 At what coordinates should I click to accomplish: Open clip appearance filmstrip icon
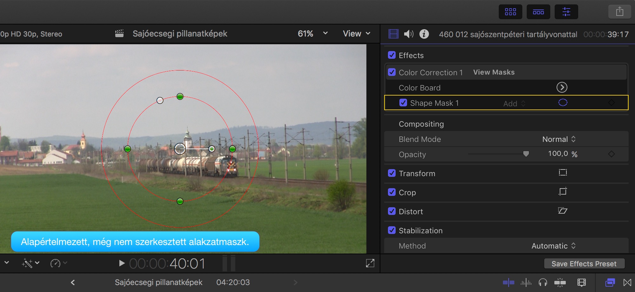tap(582, 282)
